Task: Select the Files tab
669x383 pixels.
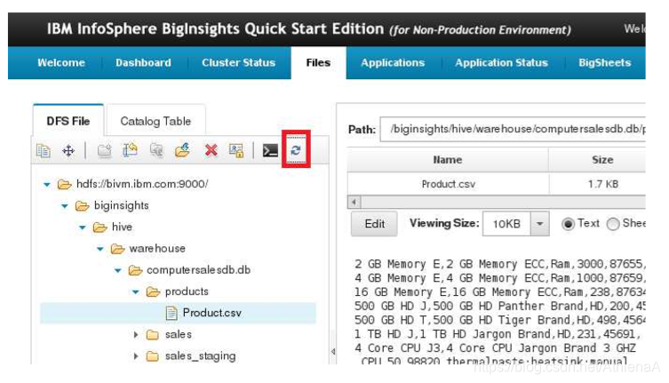Action: point(318,63)
